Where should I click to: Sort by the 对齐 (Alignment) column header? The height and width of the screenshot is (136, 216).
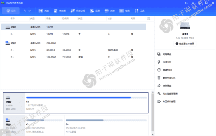tap(133, 19)
